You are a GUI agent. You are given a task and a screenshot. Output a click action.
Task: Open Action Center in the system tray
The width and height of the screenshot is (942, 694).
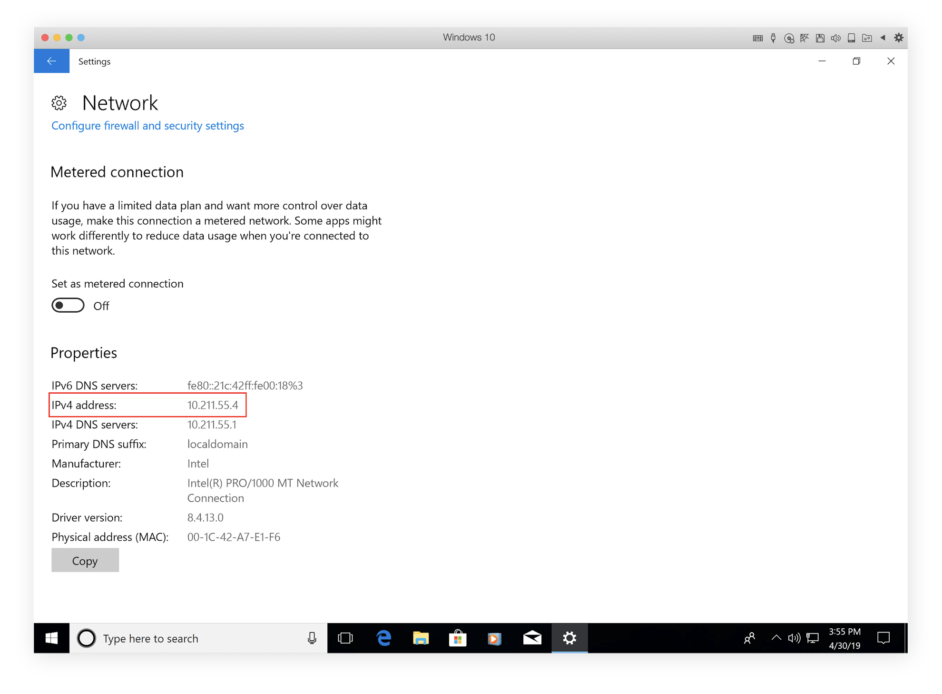(883, 638)
